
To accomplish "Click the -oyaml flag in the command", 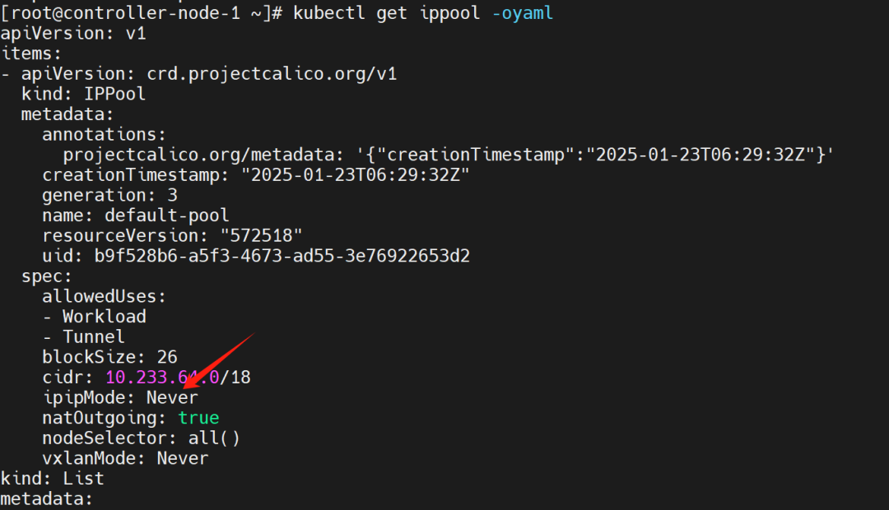I will [522, 13].
